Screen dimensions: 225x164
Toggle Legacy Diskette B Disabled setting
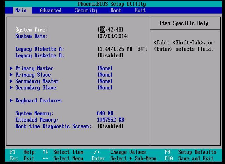[x=110, y=56]
